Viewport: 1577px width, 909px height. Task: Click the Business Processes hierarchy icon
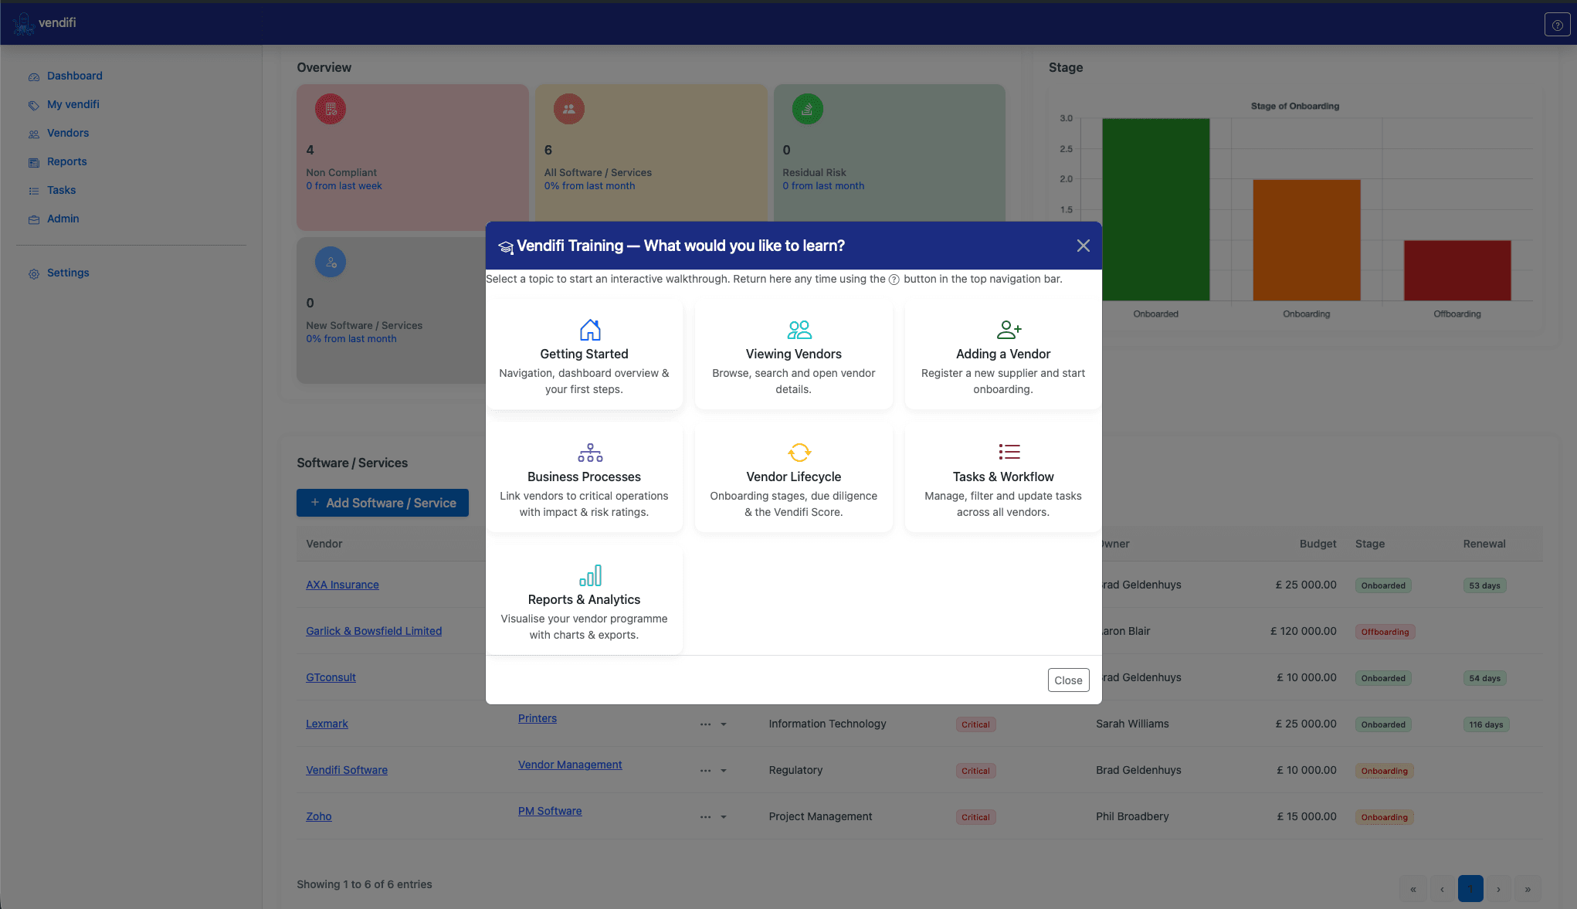pyautogui.click(x=590, y=453)
